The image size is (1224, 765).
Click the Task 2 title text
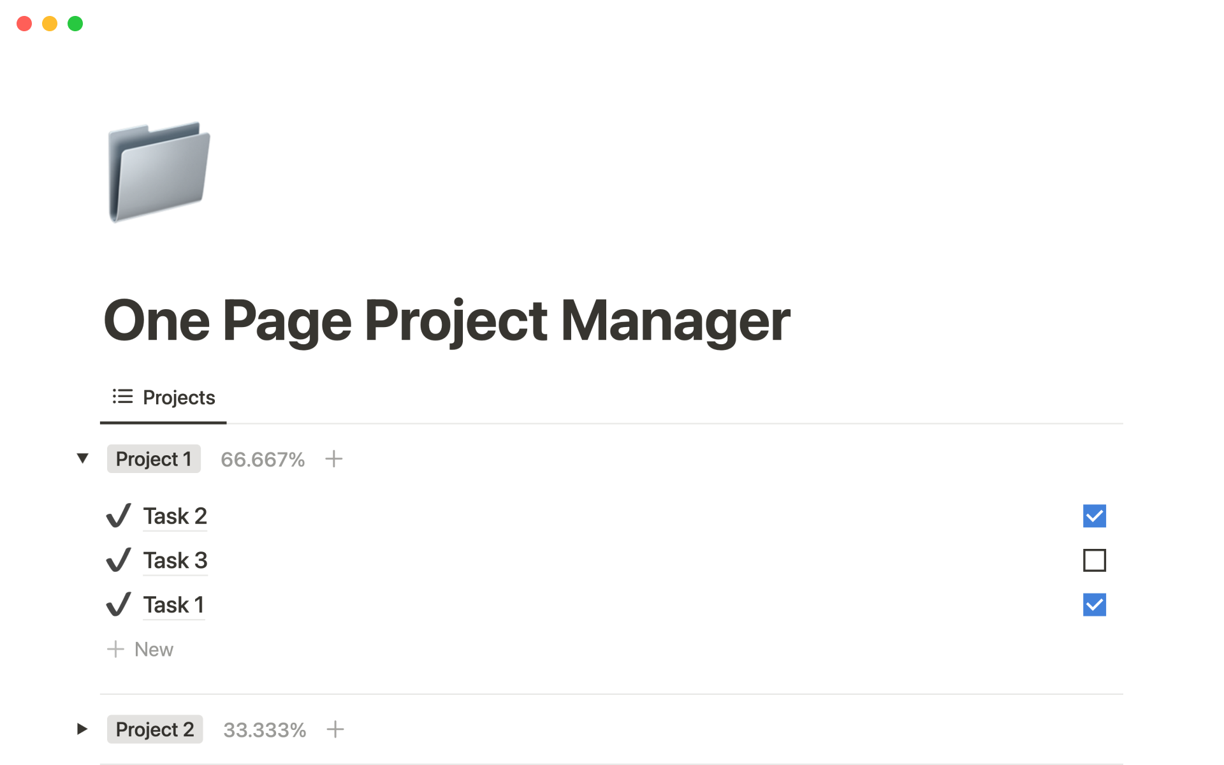click(175, 516)
